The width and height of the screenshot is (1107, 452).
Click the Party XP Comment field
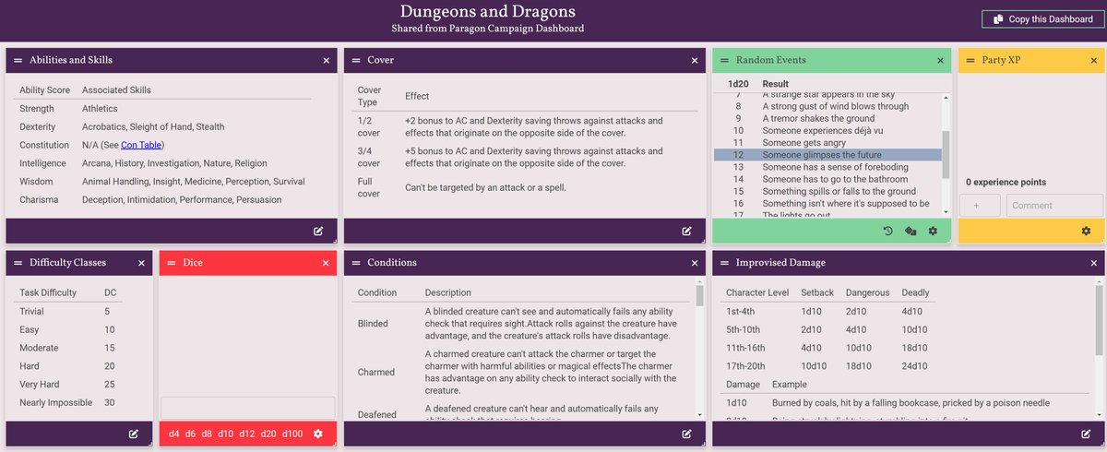(1054, 205)
